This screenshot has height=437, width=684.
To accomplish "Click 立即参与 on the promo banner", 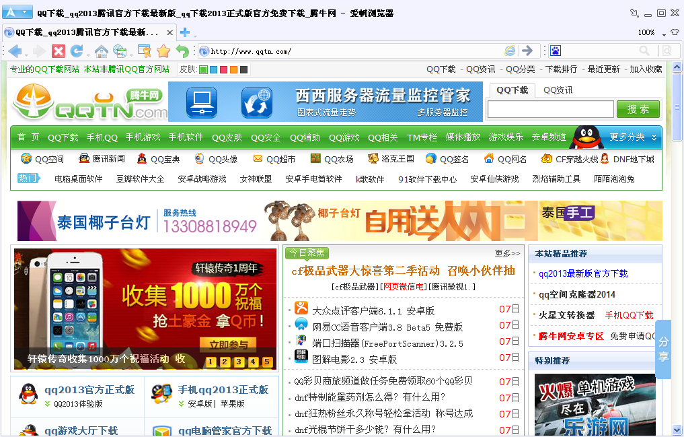I will (228, 345).
